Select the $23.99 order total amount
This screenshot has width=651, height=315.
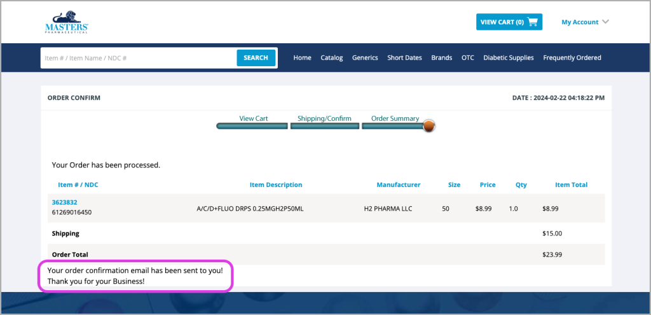552,255
